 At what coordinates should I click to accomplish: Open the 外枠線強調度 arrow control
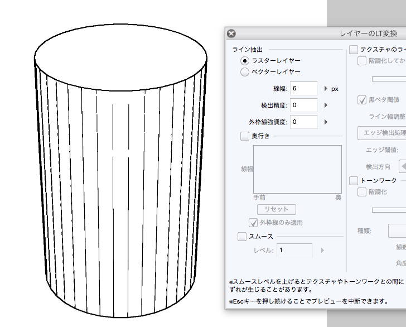click(x=326, y=122)
